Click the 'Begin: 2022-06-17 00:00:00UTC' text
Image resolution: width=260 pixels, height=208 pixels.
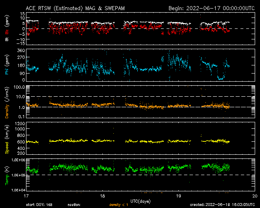[x=212, y=8]
